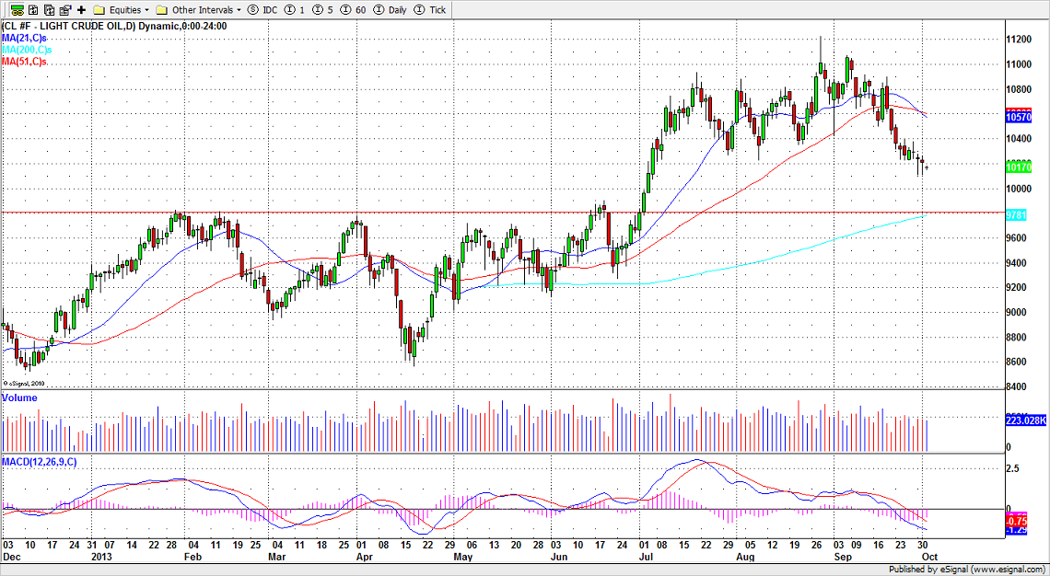Click the S circle icon beside IDC
Viewport: 1050px width, 576px height.
[x=252, y=10]
